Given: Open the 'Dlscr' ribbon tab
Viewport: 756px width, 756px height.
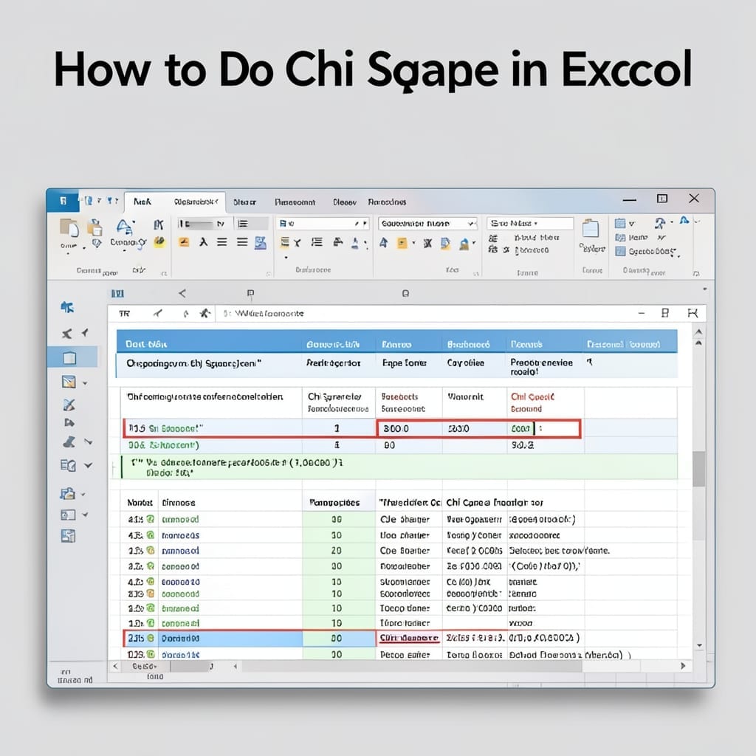Looking at the screenshot, I should click(x=244, y=202).
